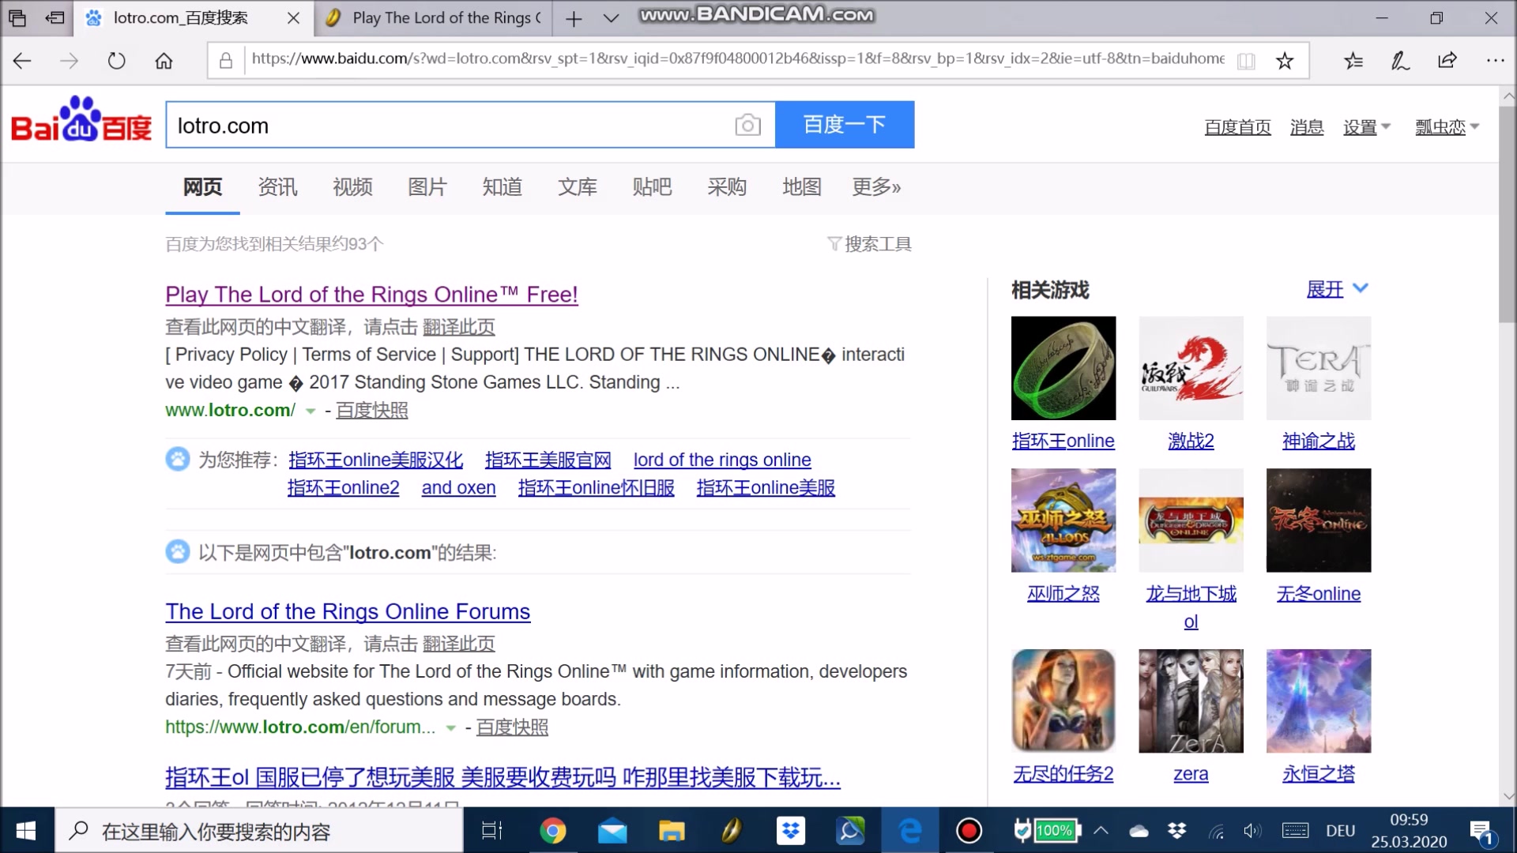Open browser Settings and more menu

pyautogui.click(x=1495, y=61)
